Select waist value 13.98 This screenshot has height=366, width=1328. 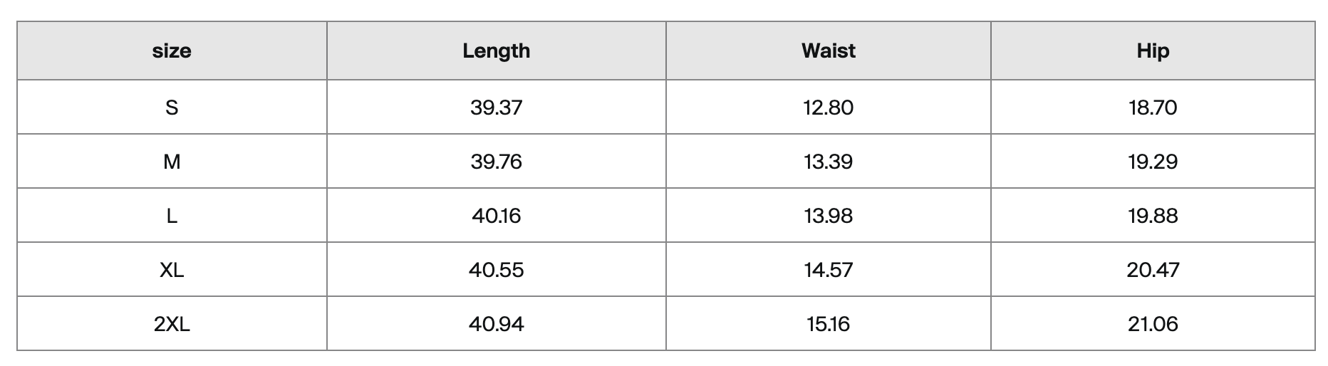829,215
